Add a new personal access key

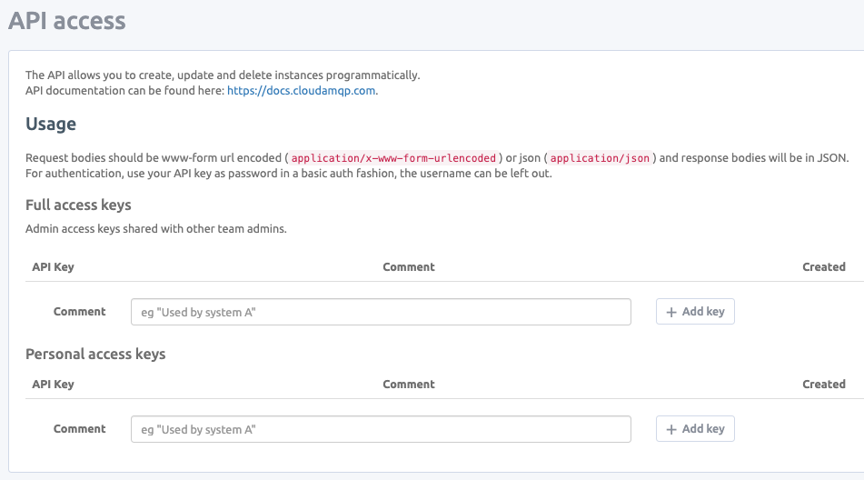(695, 429)
